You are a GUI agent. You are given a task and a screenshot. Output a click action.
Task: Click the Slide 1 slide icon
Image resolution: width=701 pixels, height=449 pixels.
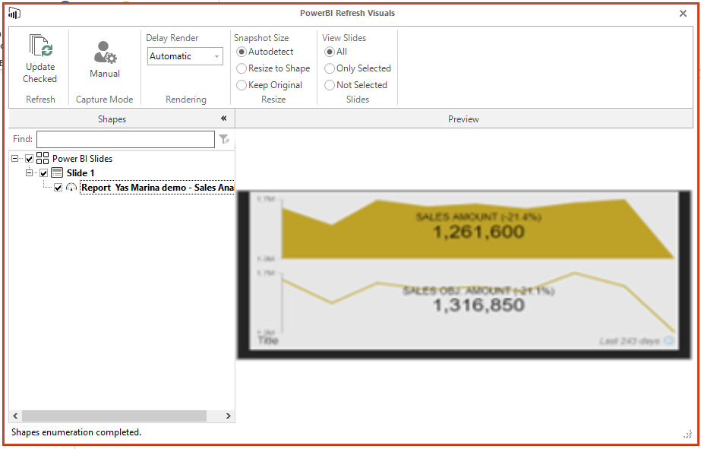tap(57, 172)
